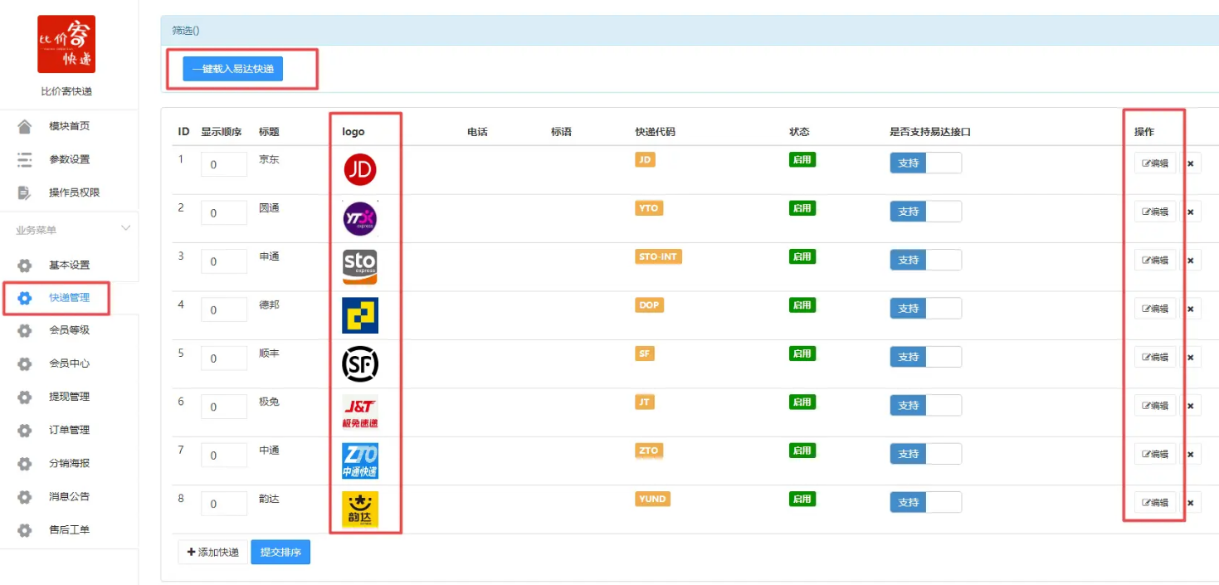Click the SF logo in 顺丰 row

(x=360, y=363)
